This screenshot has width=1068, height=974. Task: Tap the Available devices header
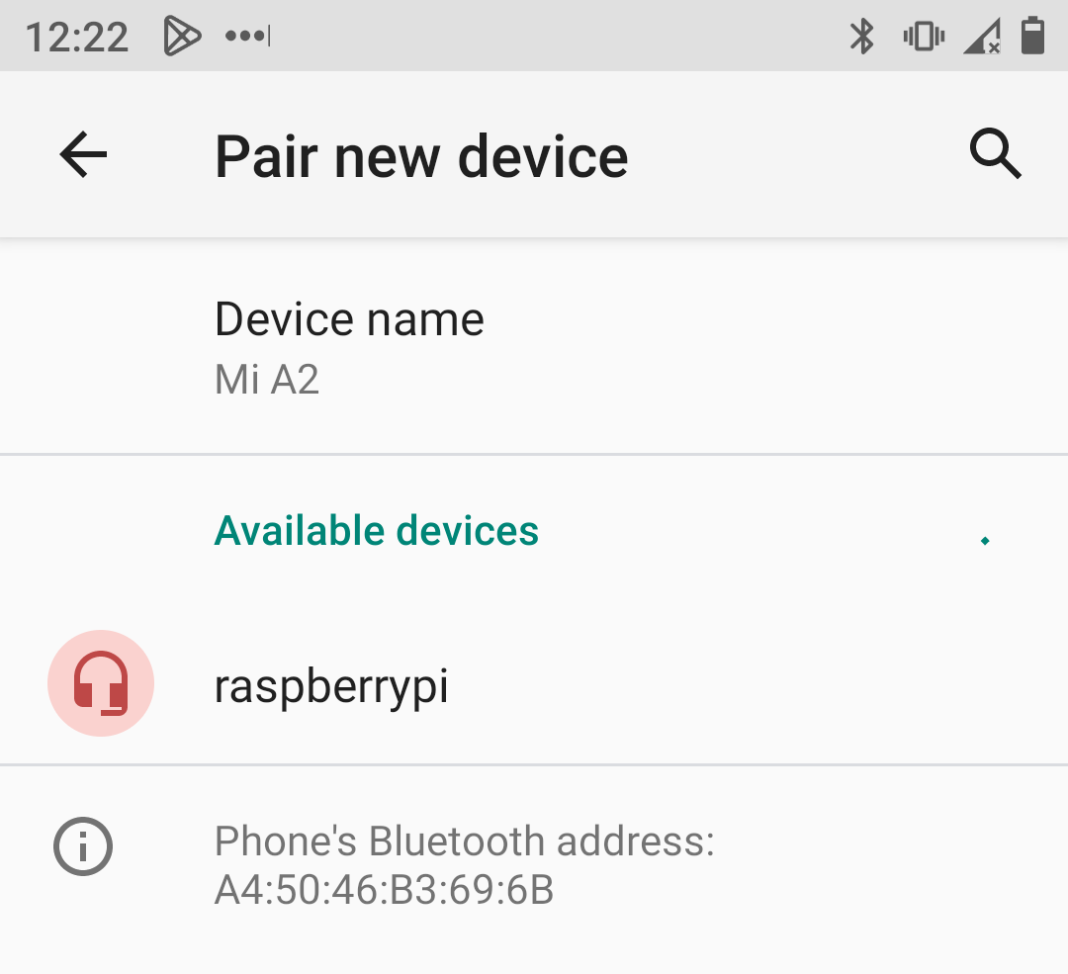(377, 531)
